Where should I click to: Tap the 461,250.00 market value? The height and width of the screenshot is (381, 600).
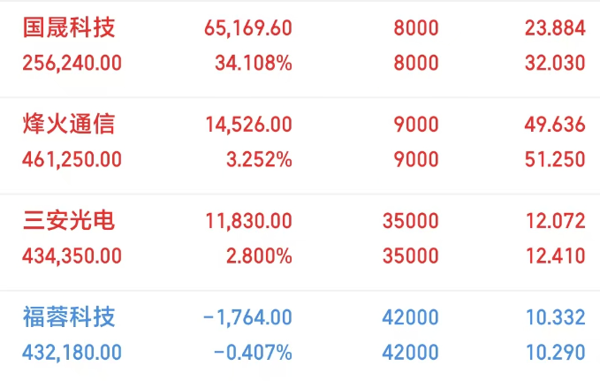click(x=72, y=159)
